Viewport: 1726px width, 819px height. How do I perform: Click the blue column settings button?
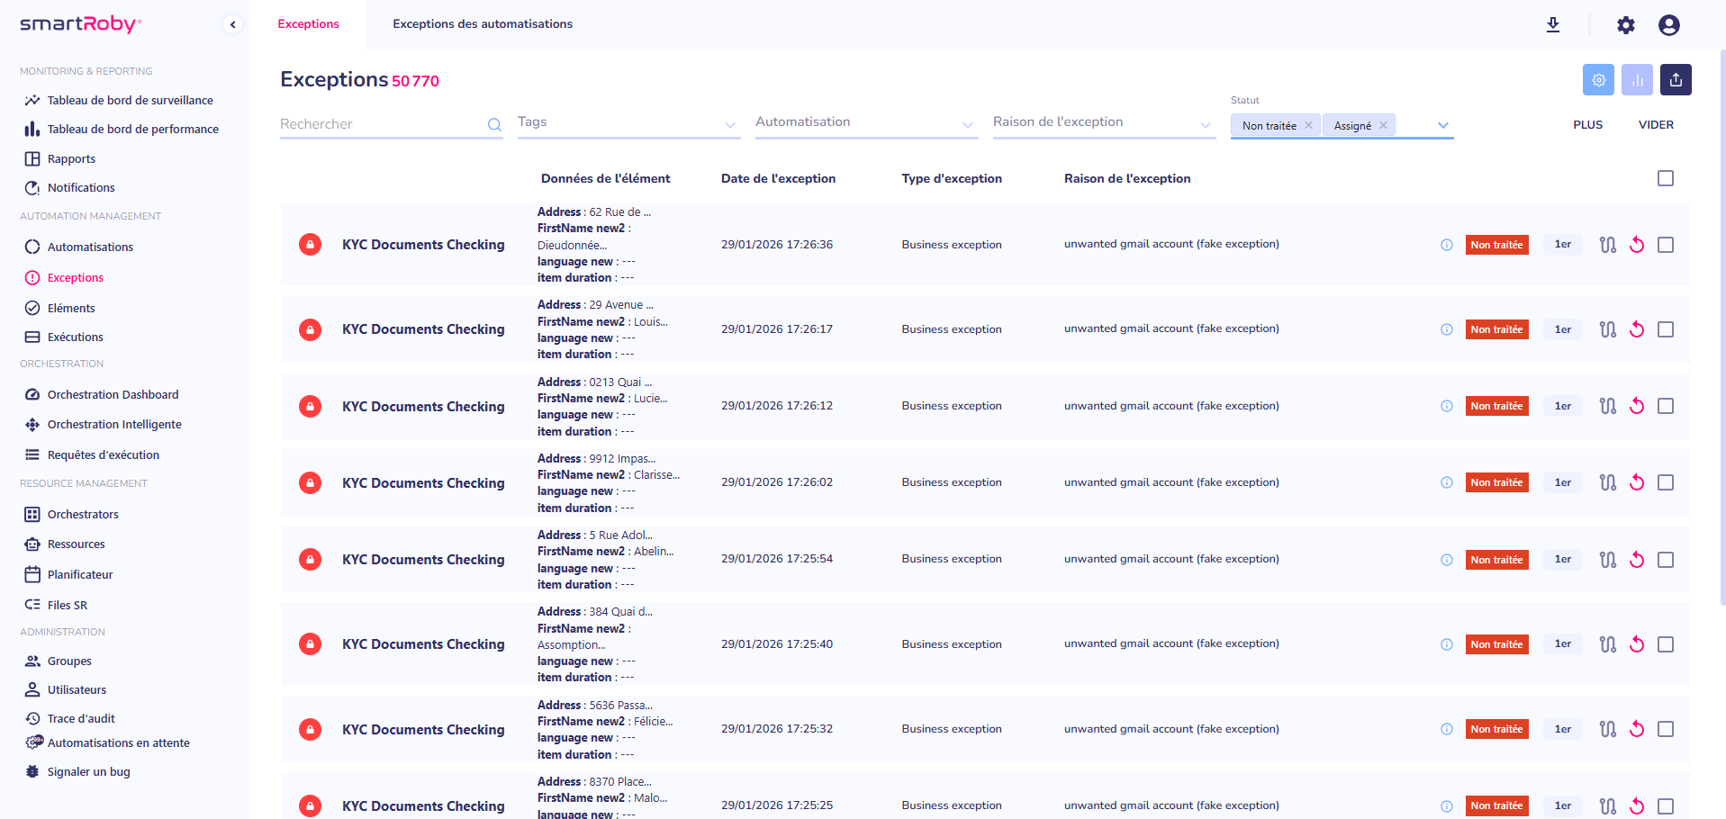pos(1598,80)
